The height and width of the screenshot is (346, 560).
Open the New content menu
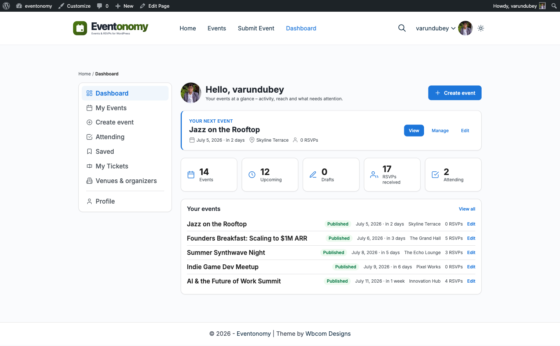pos(124,6)
